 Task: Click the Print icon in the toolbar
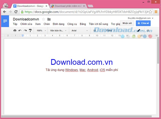(15, 30)
